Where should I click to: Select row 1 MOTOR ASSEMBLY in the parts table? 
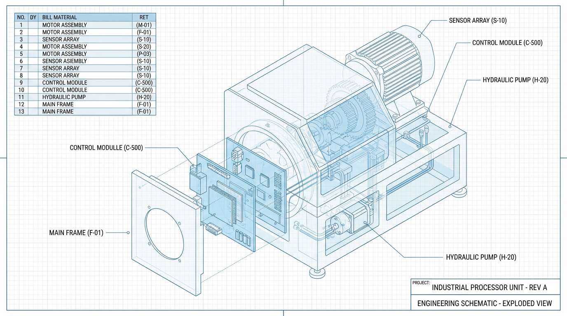tap(64, 25)
